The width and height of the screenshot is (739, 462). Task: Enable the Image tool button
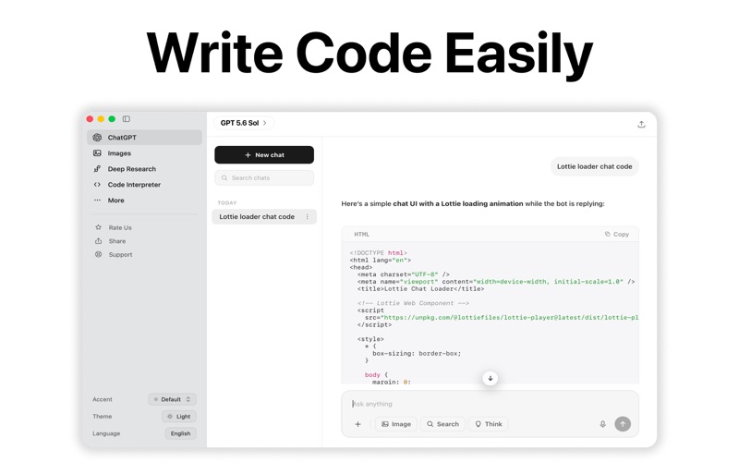click(396, 424)
